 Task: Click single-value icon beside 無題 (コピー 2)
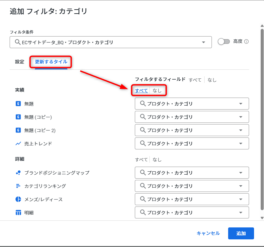click(x=18, y=130)
